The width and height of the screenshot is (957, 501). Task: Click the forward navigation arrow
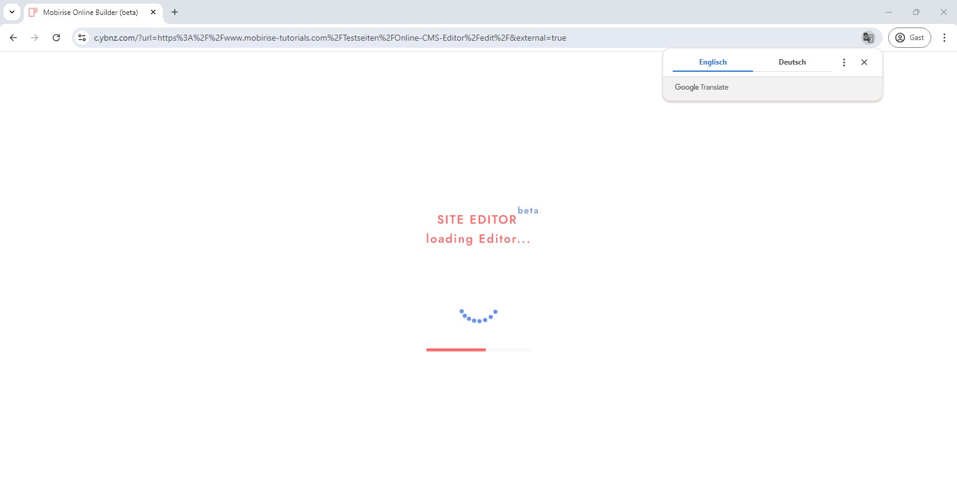tap(35, 38)
